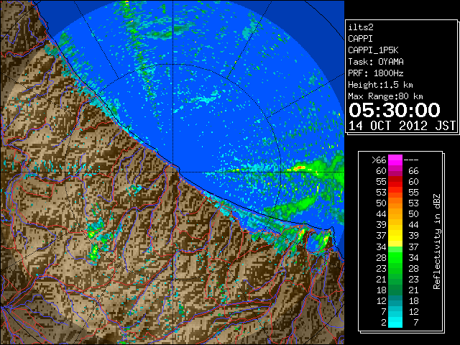The image size is (460, 345).
Task: Click the 'Task: OYAMA' text
Action: pos(375,62)
